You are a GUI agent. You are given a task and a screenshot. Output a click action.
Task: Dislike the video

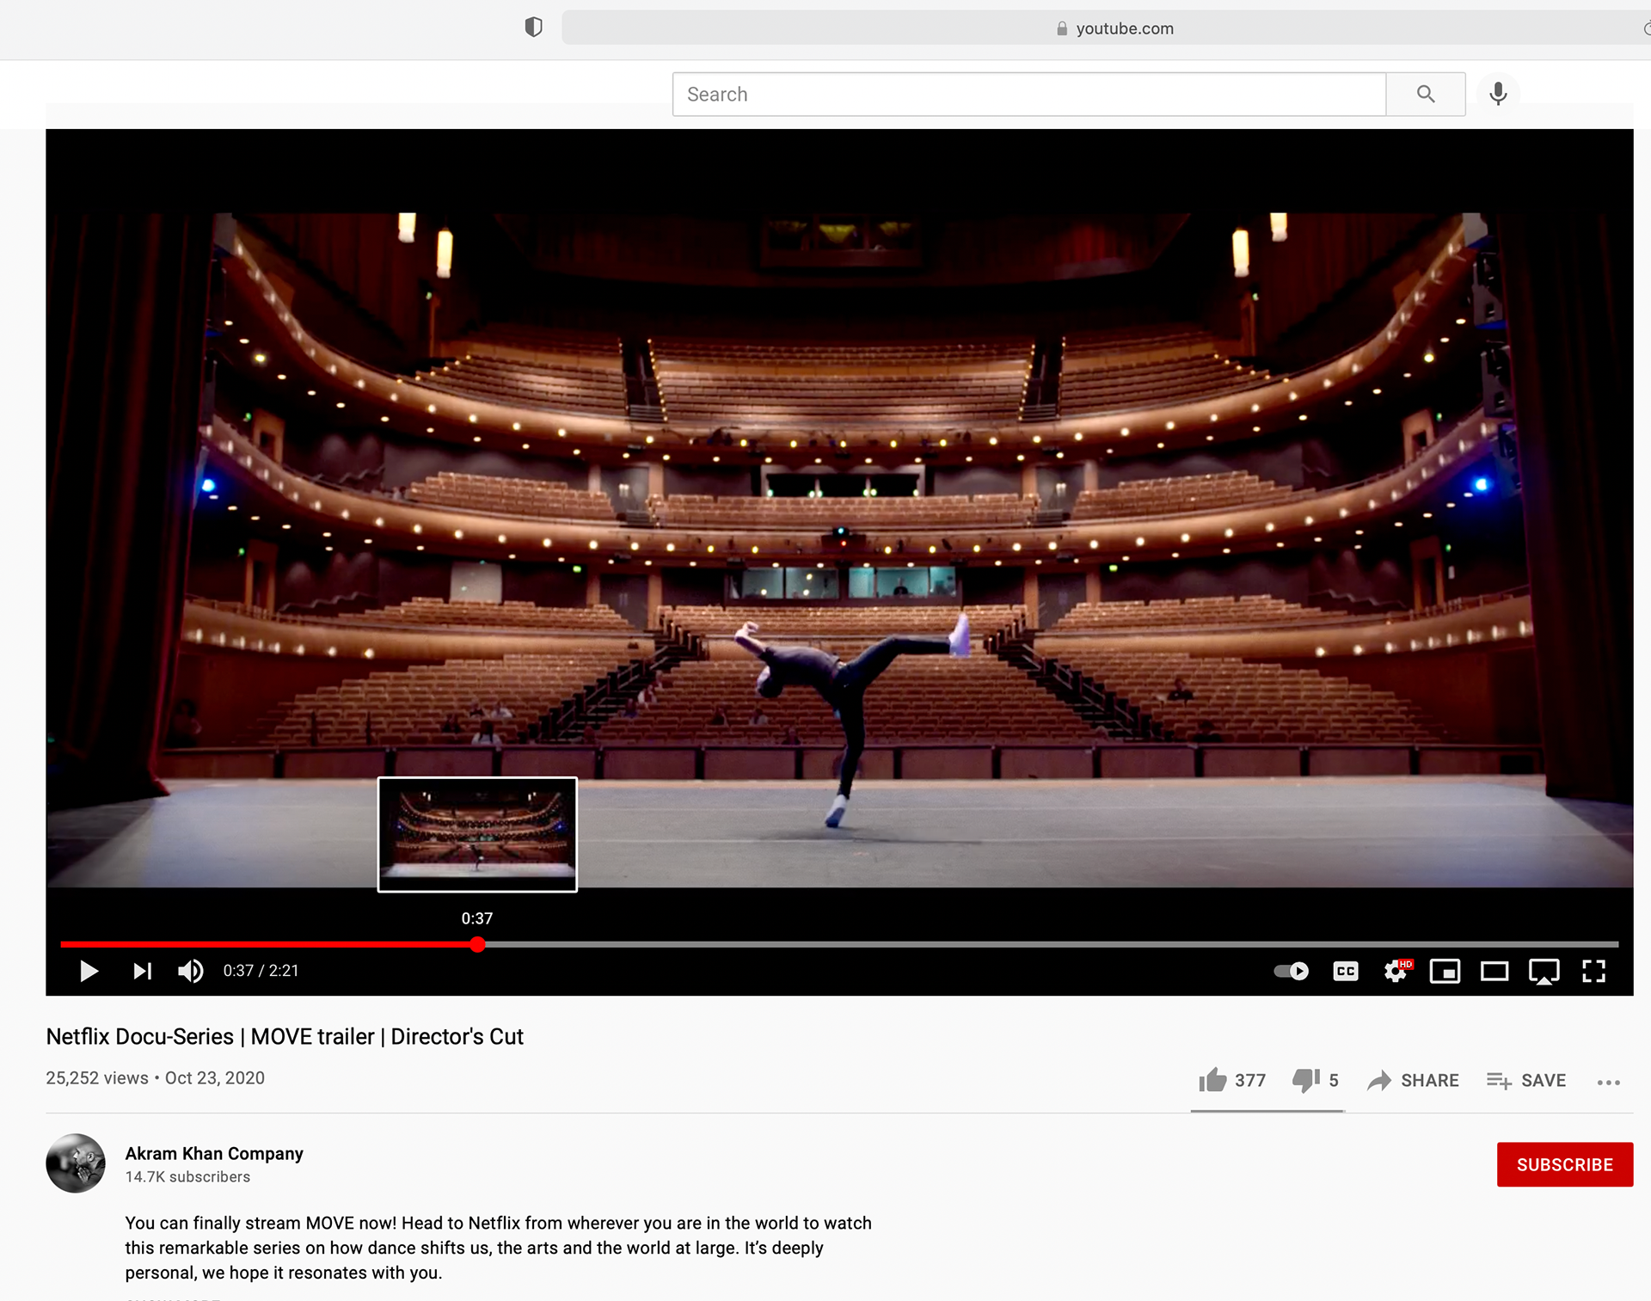[1316, 1080]
